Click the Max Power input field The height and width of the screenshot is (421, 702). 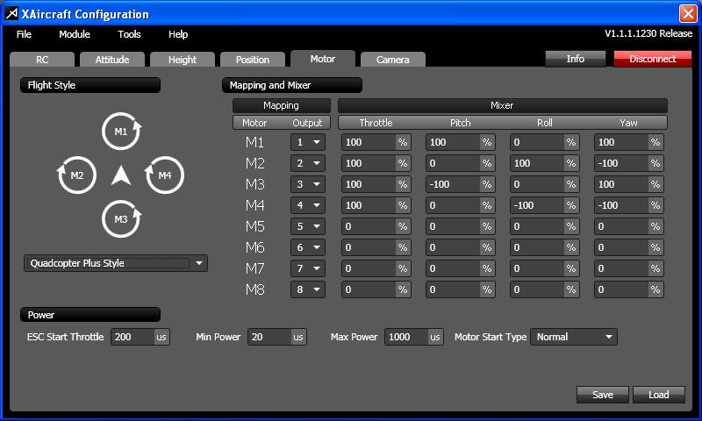[414, 337]
